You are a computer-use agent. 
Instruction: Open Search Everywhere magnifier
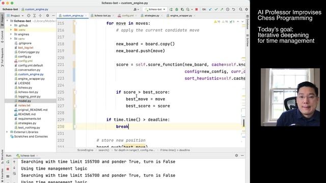point(240,9)
